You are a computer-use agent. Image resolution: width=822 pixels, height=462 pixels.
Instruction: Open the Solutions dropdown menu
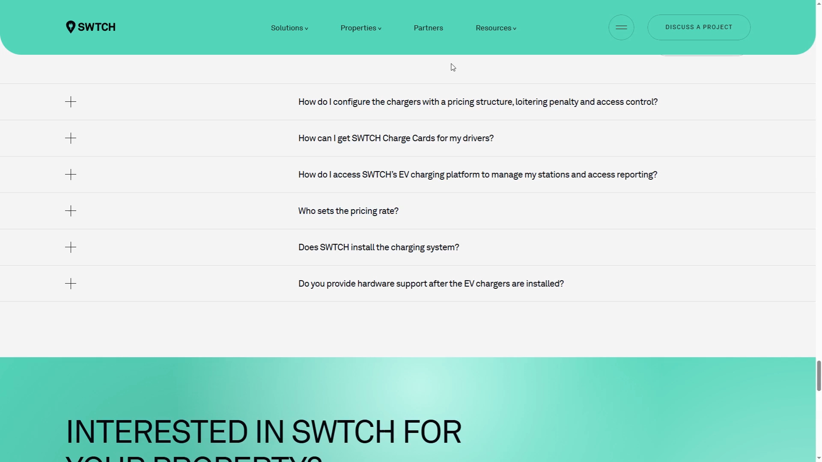[x=289, y=28]
